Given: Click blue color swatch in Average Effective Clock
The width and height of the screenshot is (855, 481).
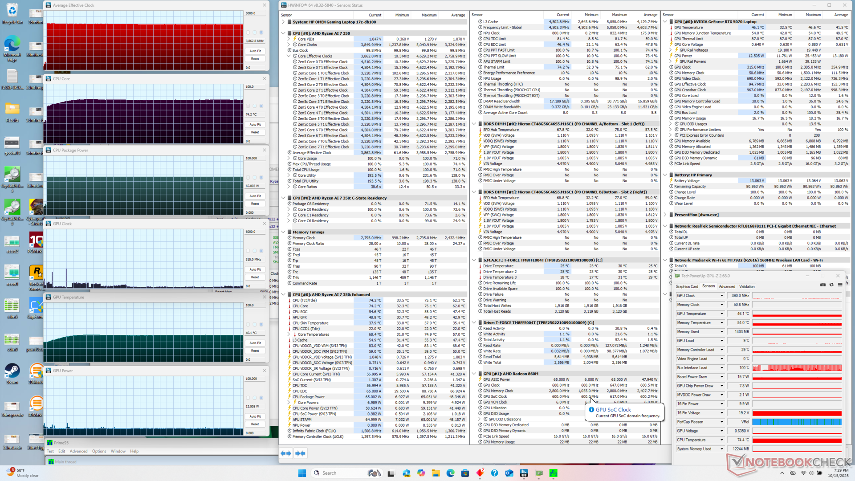Looking at the screenshot, I should point(261,33).
